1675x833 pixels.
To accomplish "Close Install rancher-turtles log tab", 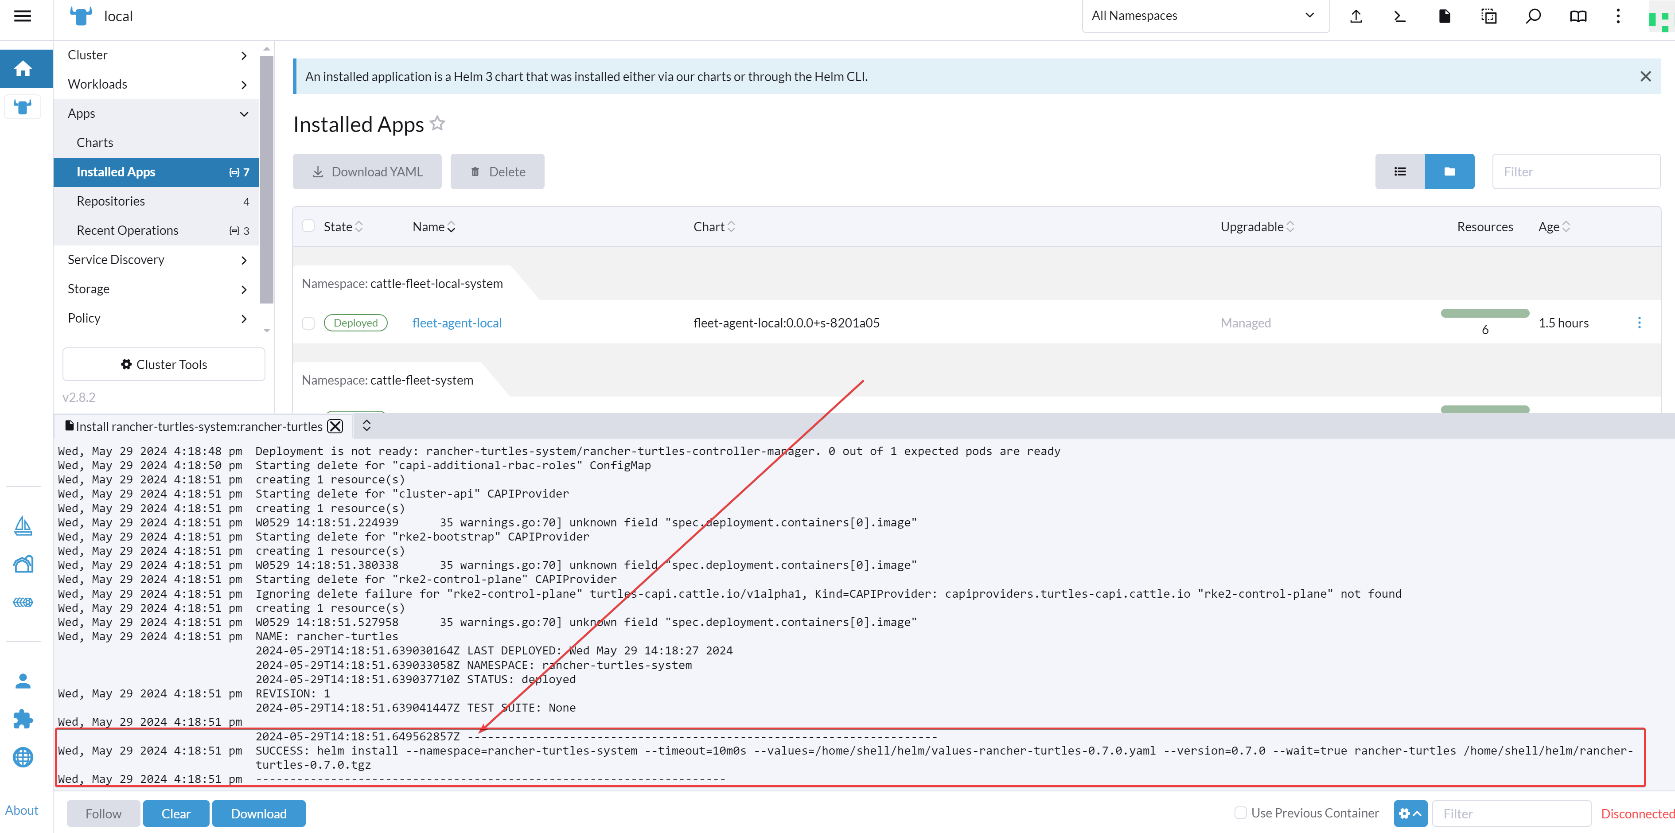I will point(335,427).
